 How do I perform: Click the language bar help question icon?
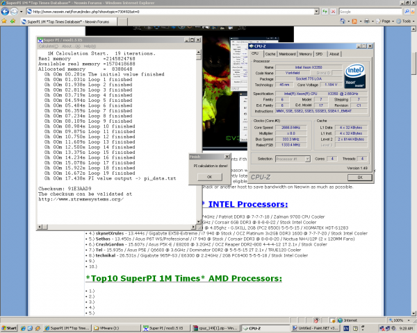pos(355,328)
